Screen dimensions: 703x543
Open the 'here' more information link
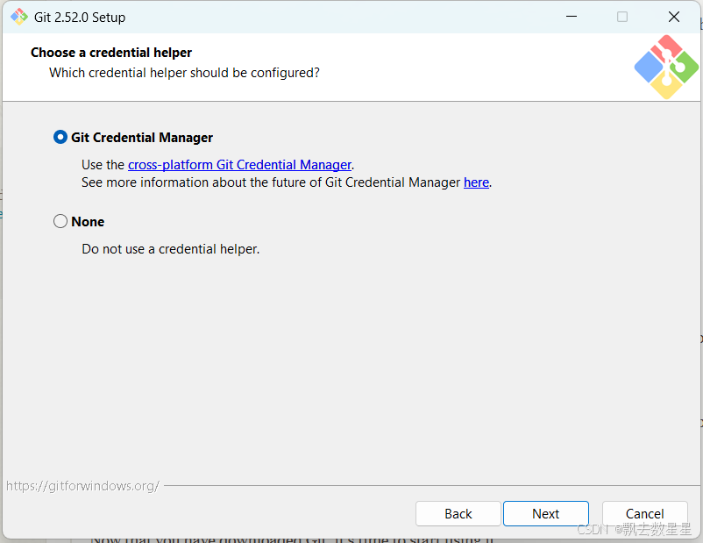click(x=476, y=182)
